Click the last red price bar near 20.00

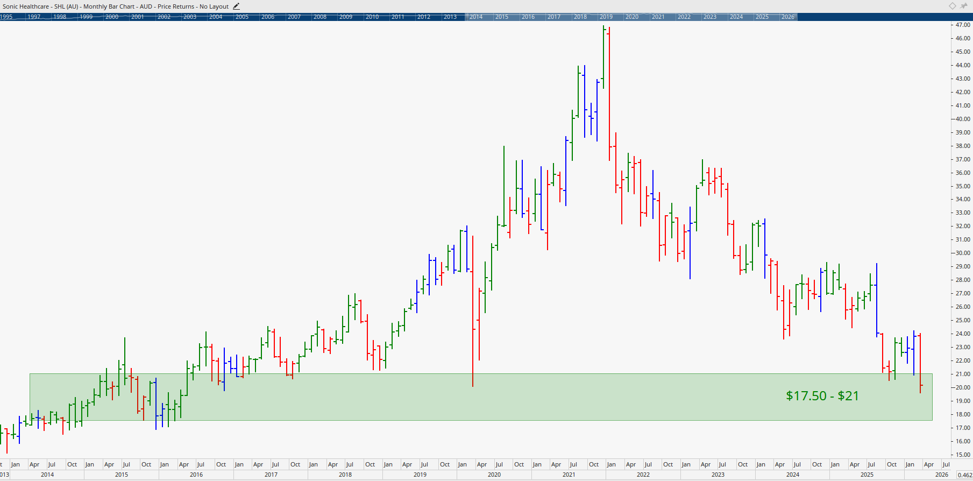coord(920,363)
